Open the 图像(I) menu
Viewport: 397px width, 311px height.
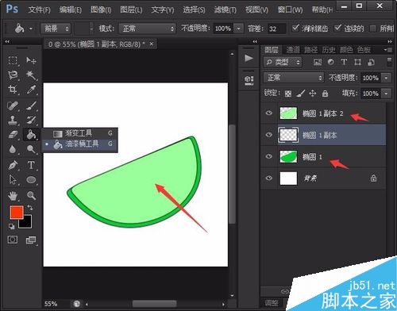101,10
